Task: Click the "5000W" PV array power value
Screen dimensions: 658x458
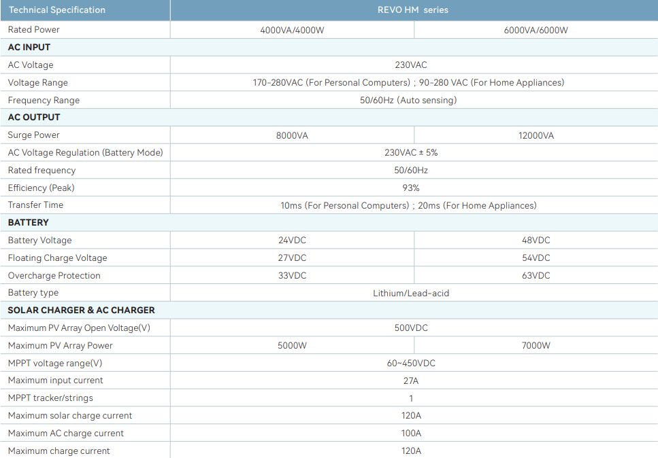Action: [x=292, y=345]
